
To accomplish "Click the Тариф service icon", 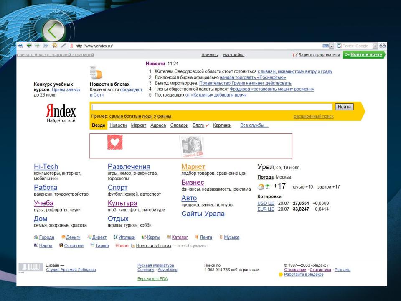I will (92, 245).
